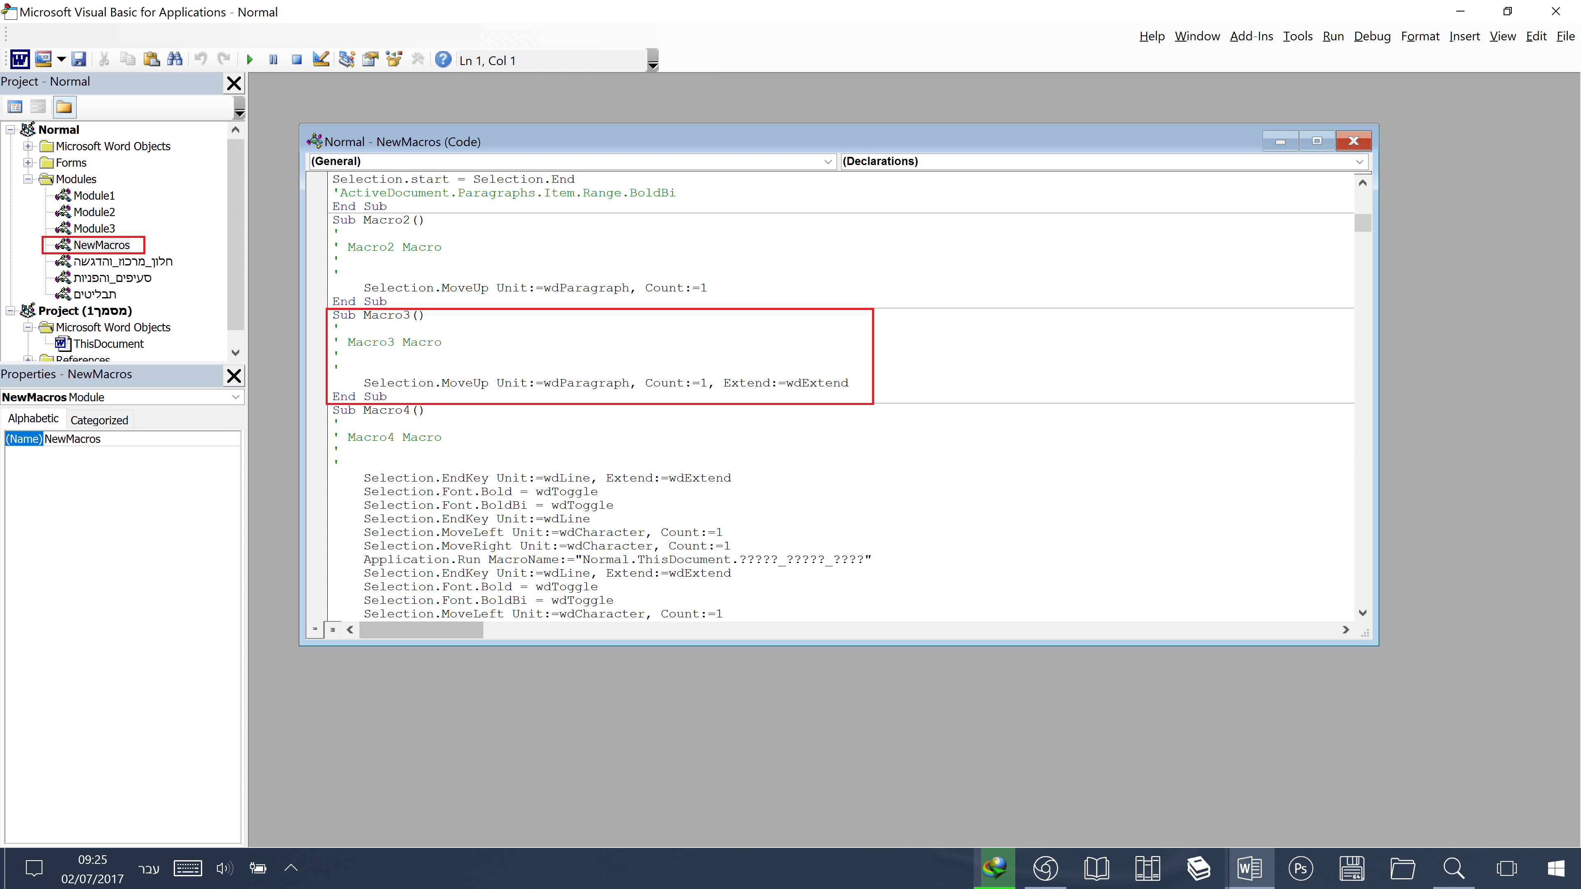Open VBA Help question mark icon

pos(443,60)
